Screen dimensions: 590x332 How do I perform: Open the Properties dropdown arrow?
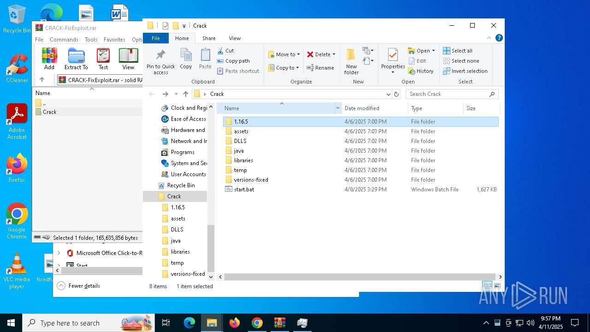coord(393,72)
